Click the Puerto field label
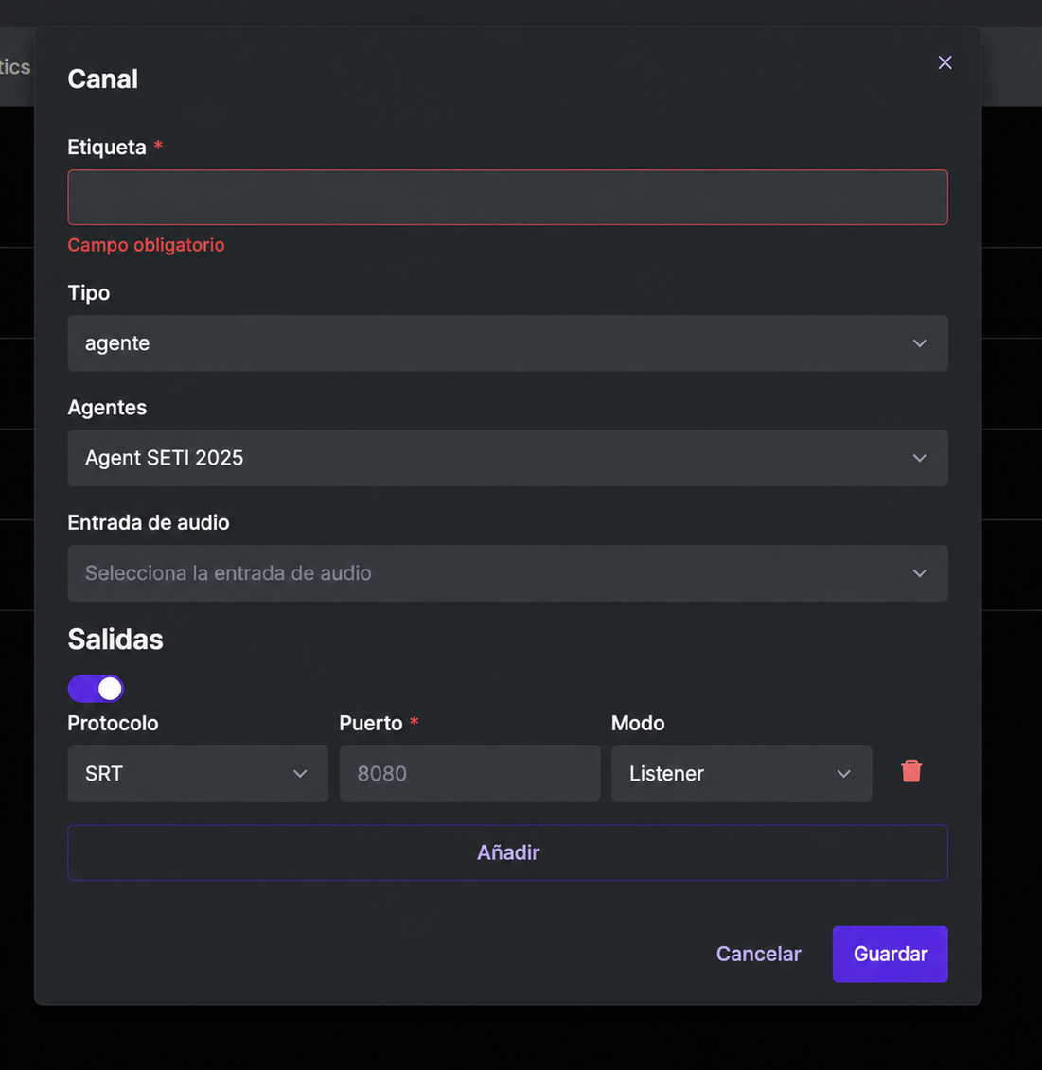This screenshot has height=1070, width=1042. click(371, 724)
